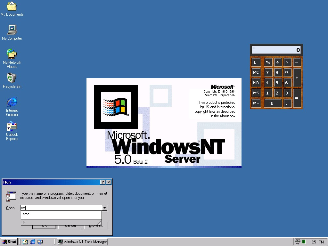The height and width of the screenshot is (246, 328).
Task: Click calculator digit 5 key
Action: 278,83
